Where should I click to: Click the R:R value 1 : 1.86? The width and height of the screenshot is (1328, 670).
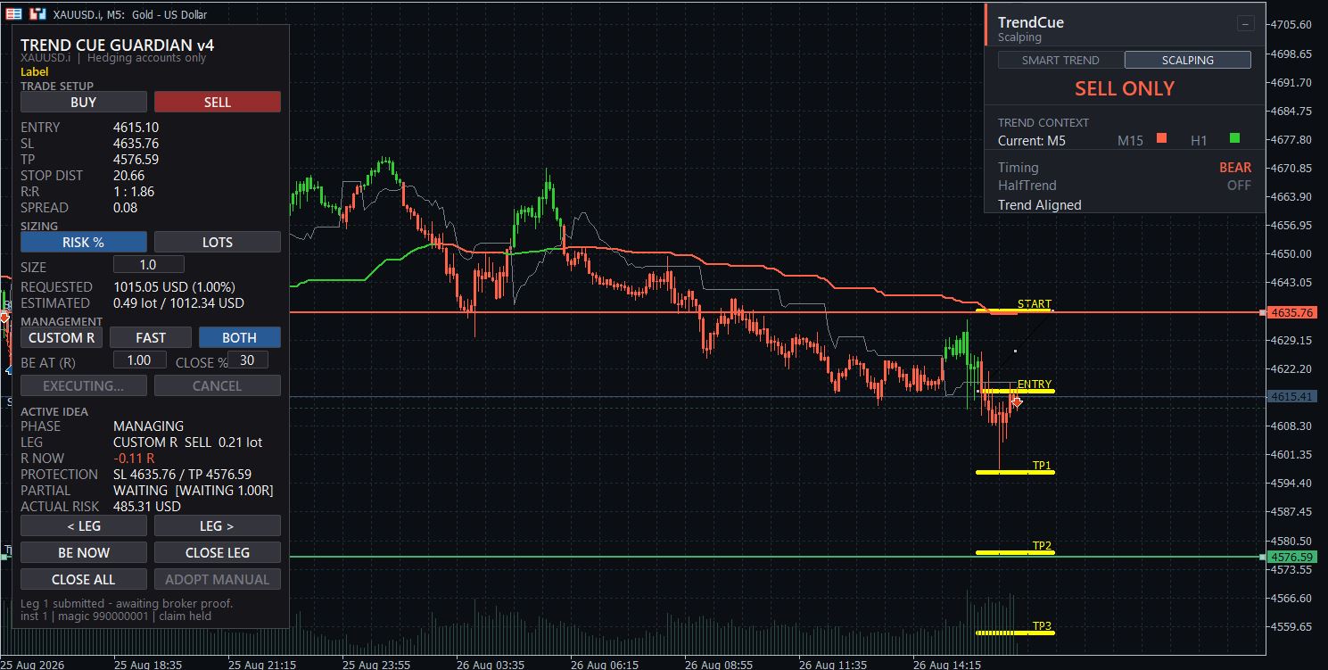[134, 192]
